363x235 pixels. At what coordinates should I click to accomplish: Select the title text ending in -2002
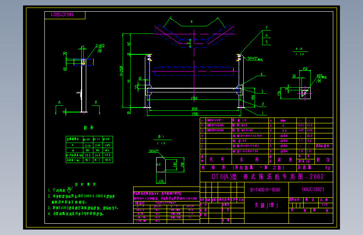tap(268, 177)
